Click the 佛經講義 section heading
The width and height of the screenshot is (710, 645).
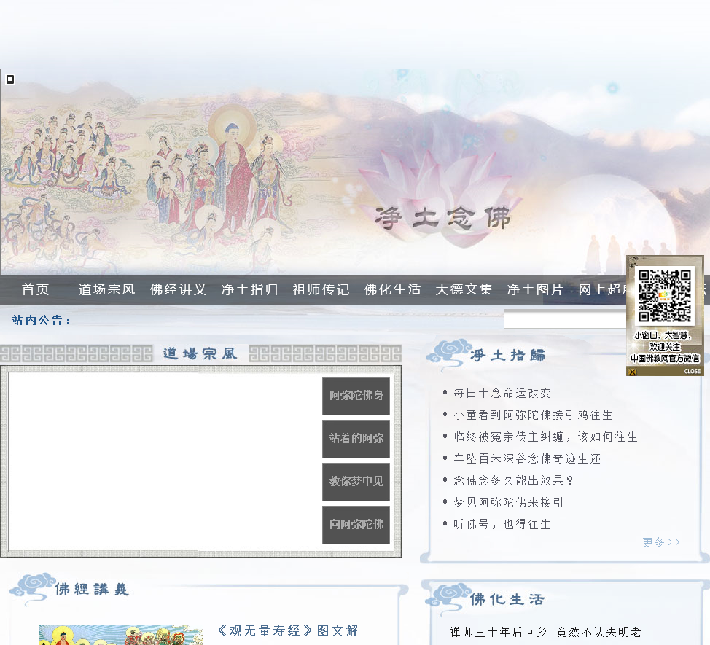pos(91,590)
